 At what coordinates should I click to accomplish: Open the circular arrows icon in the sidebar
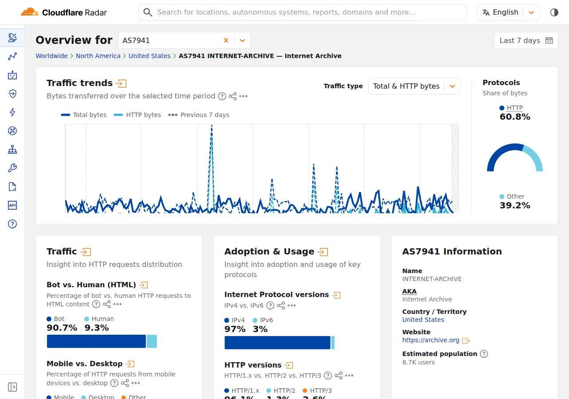(x=12, y=131)
